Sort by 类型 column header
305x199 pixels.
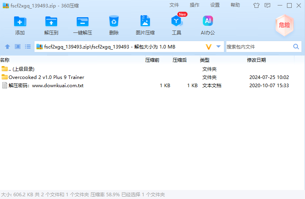coord(205,60)
